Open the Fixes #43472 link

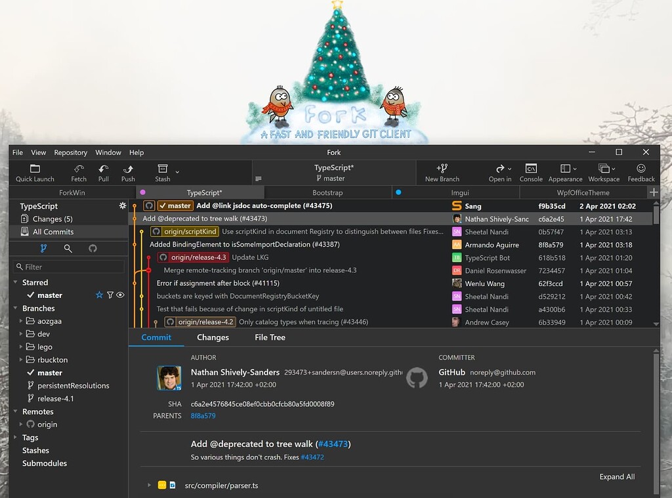click(312, 457)
